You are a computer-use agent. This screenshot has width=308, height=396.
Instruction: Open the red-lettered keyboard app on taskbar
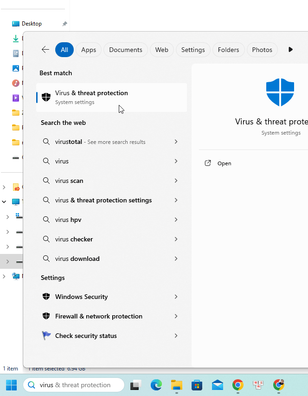point(258,385)
